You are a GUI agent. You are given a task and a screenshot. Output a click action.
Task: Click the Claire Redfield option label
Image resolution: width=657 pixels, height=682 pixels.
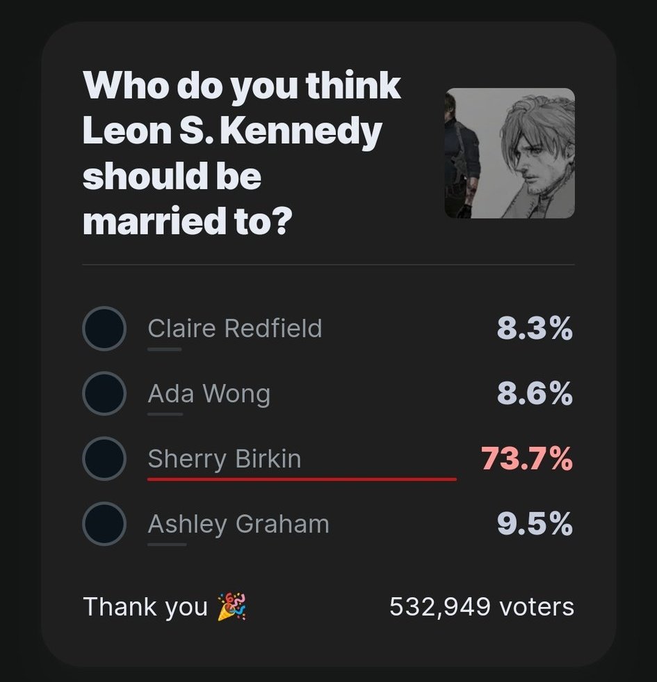[235, 328]
